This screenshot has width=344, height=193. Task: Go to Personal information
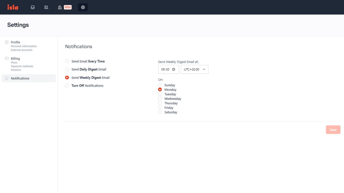pyautogui.click(x=24, y=46)
